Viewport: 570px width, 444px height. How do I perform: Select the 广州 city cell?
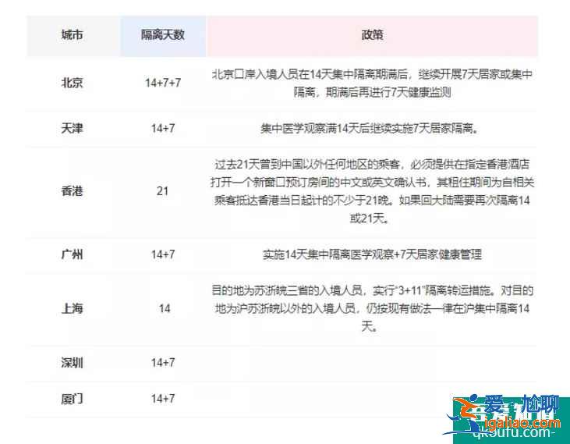tap(72, 254)
